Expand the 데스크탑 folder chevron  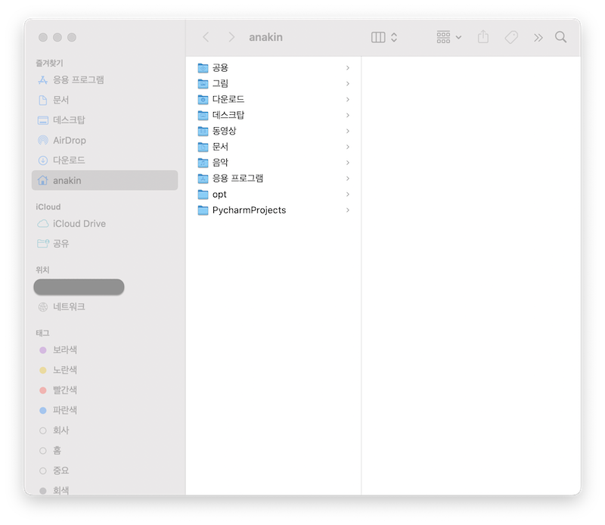pos(348,116)
